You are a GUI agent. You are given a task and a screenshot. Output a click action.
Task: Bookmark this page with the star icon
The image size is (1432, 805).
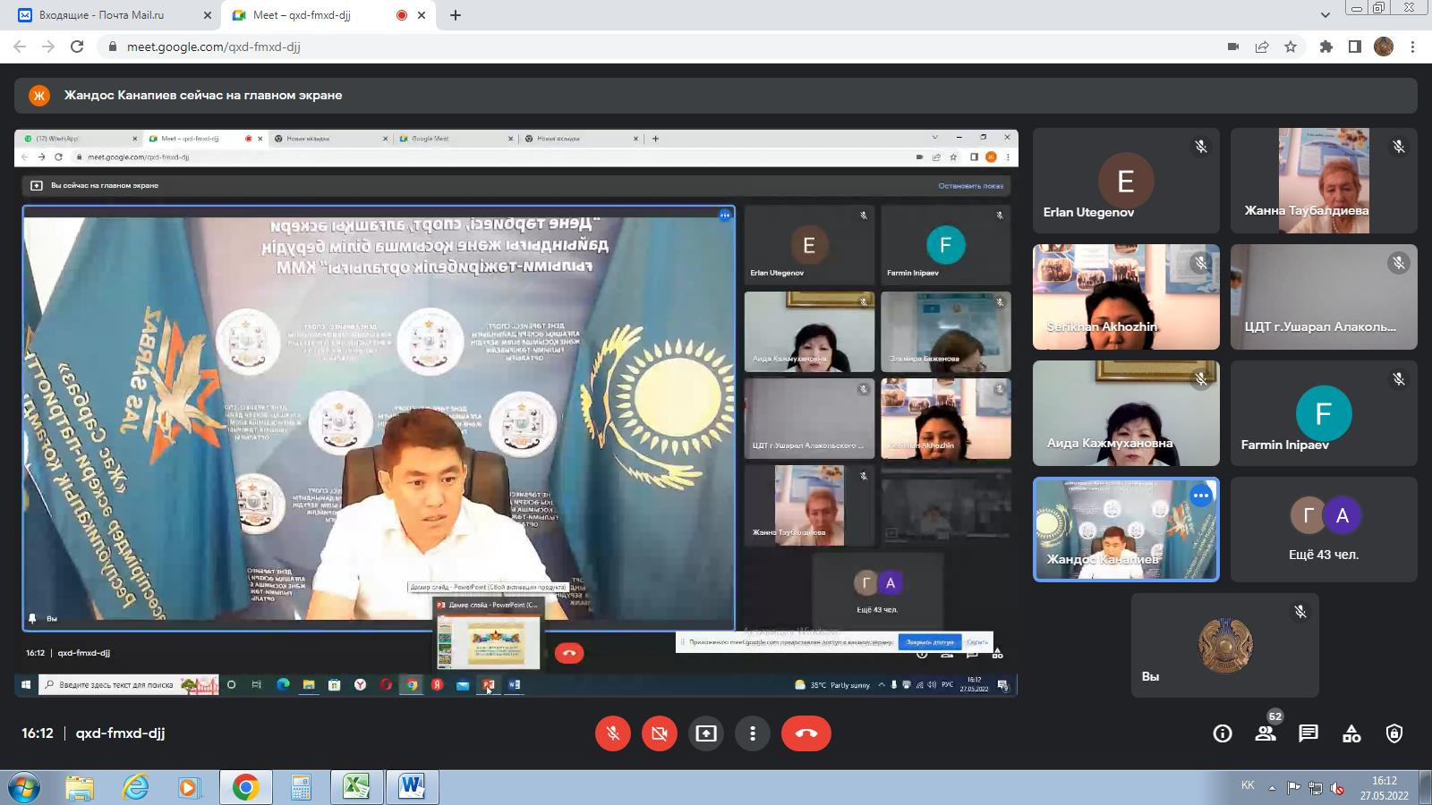tap(1291, 47)
